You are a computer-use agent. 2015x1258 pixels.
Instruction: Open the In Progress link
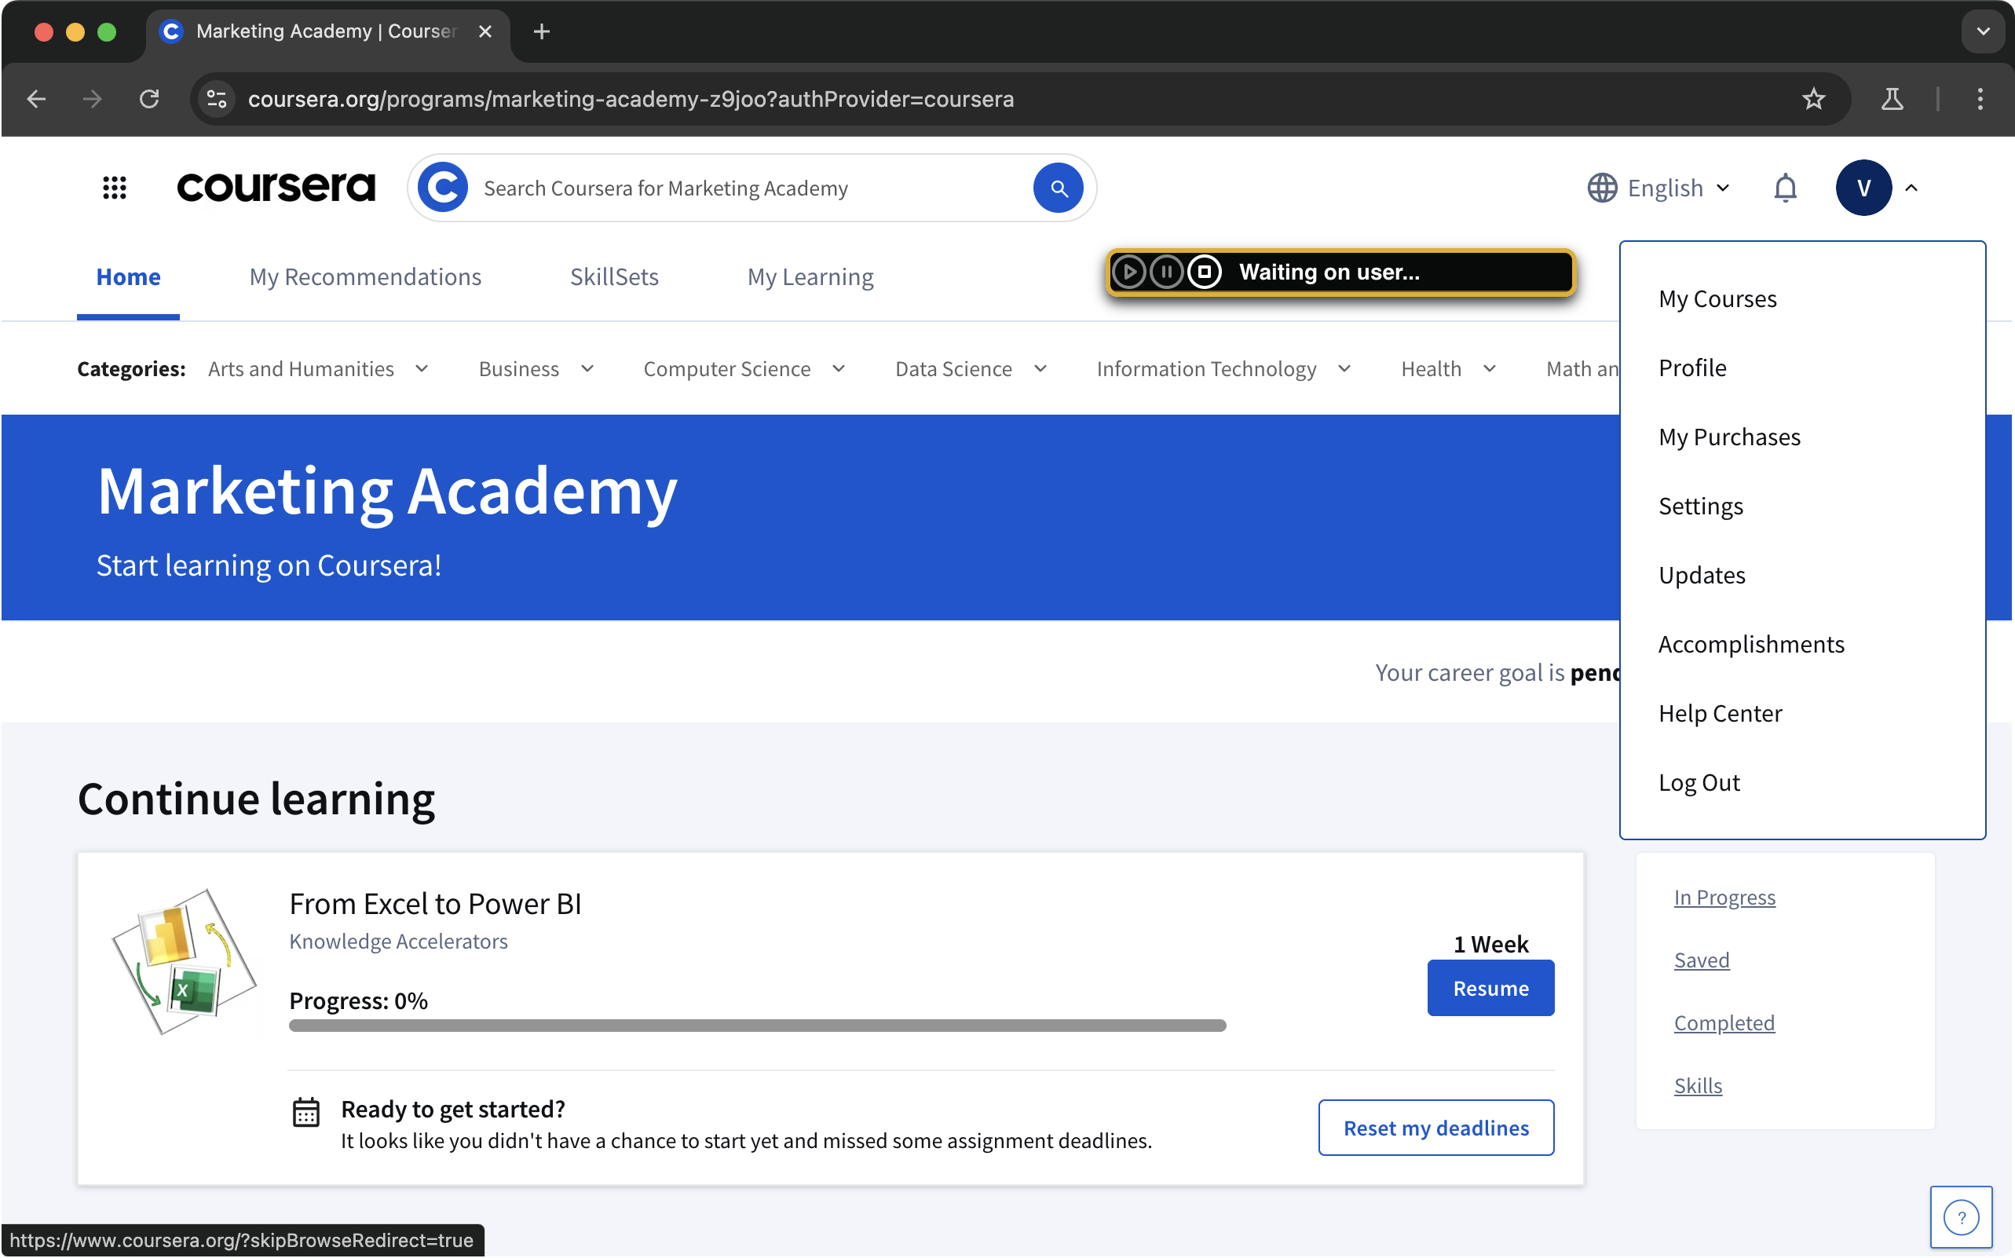pyautogui.click(x=1724, y=898)
